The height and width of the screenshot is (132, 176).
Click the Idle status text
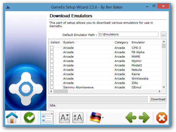53,105
